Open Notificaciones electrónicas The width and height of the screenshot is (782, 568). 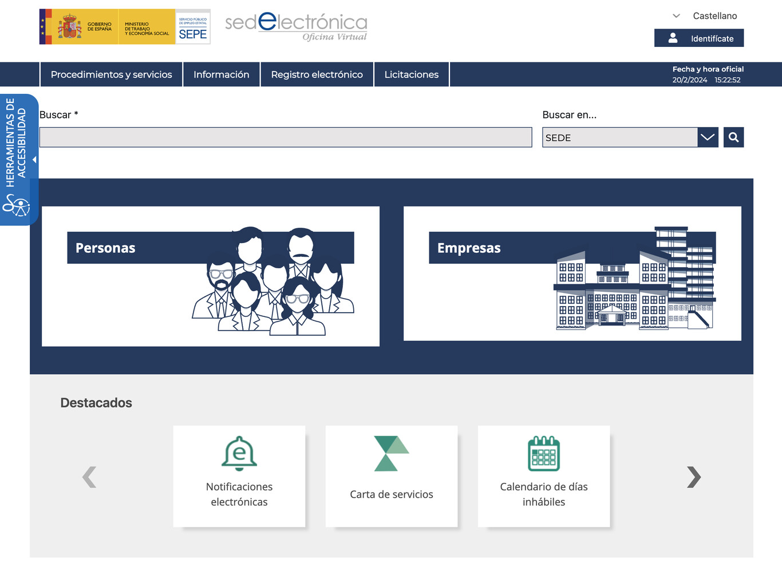pyautogui.click(x=239, y=476)
